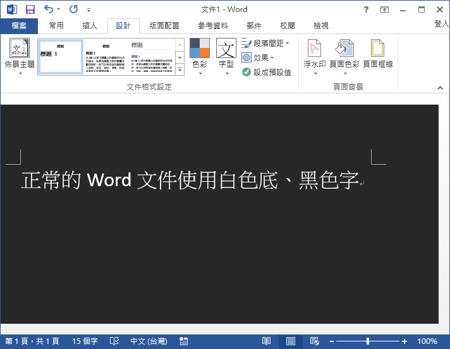Switch to the 版面配置 tab

pos(164,26)
